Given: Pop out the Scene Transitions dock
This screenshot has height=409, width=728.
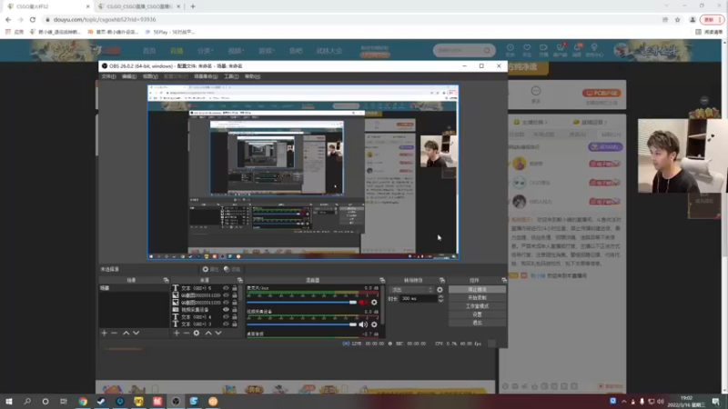Looking at the screenshot, I should pyautogui.click(x=442, y=280).
